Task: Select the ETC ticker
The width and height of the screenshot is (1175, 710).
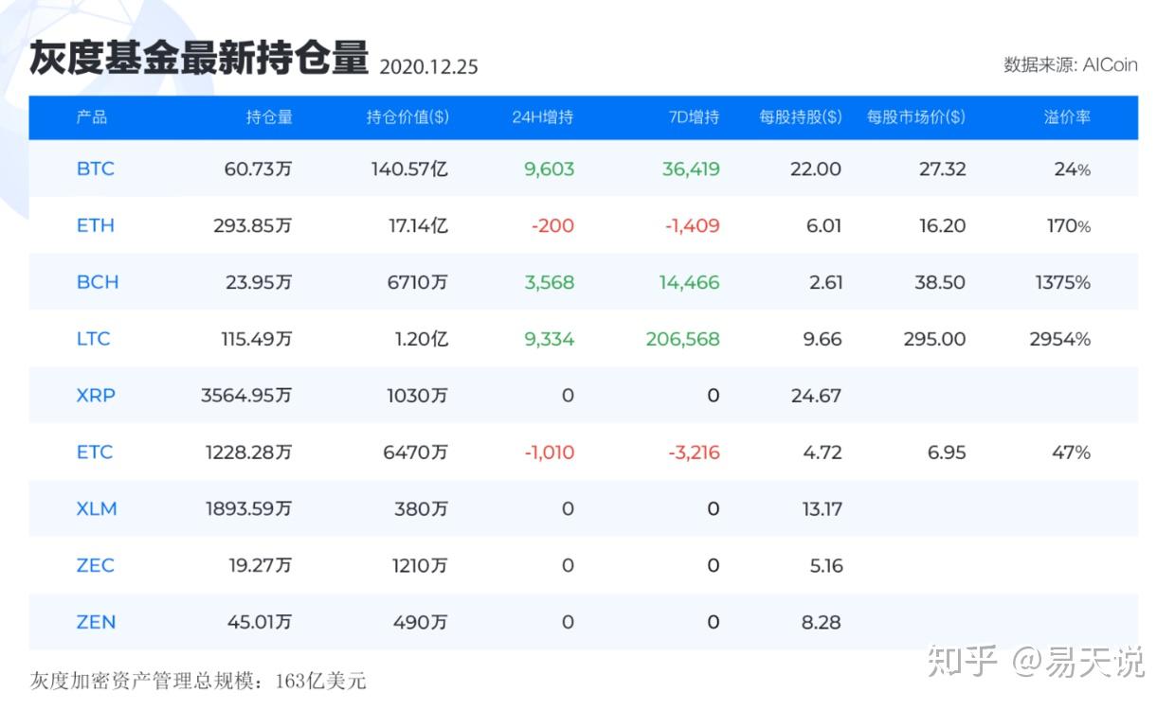Action: pos(95,452)
